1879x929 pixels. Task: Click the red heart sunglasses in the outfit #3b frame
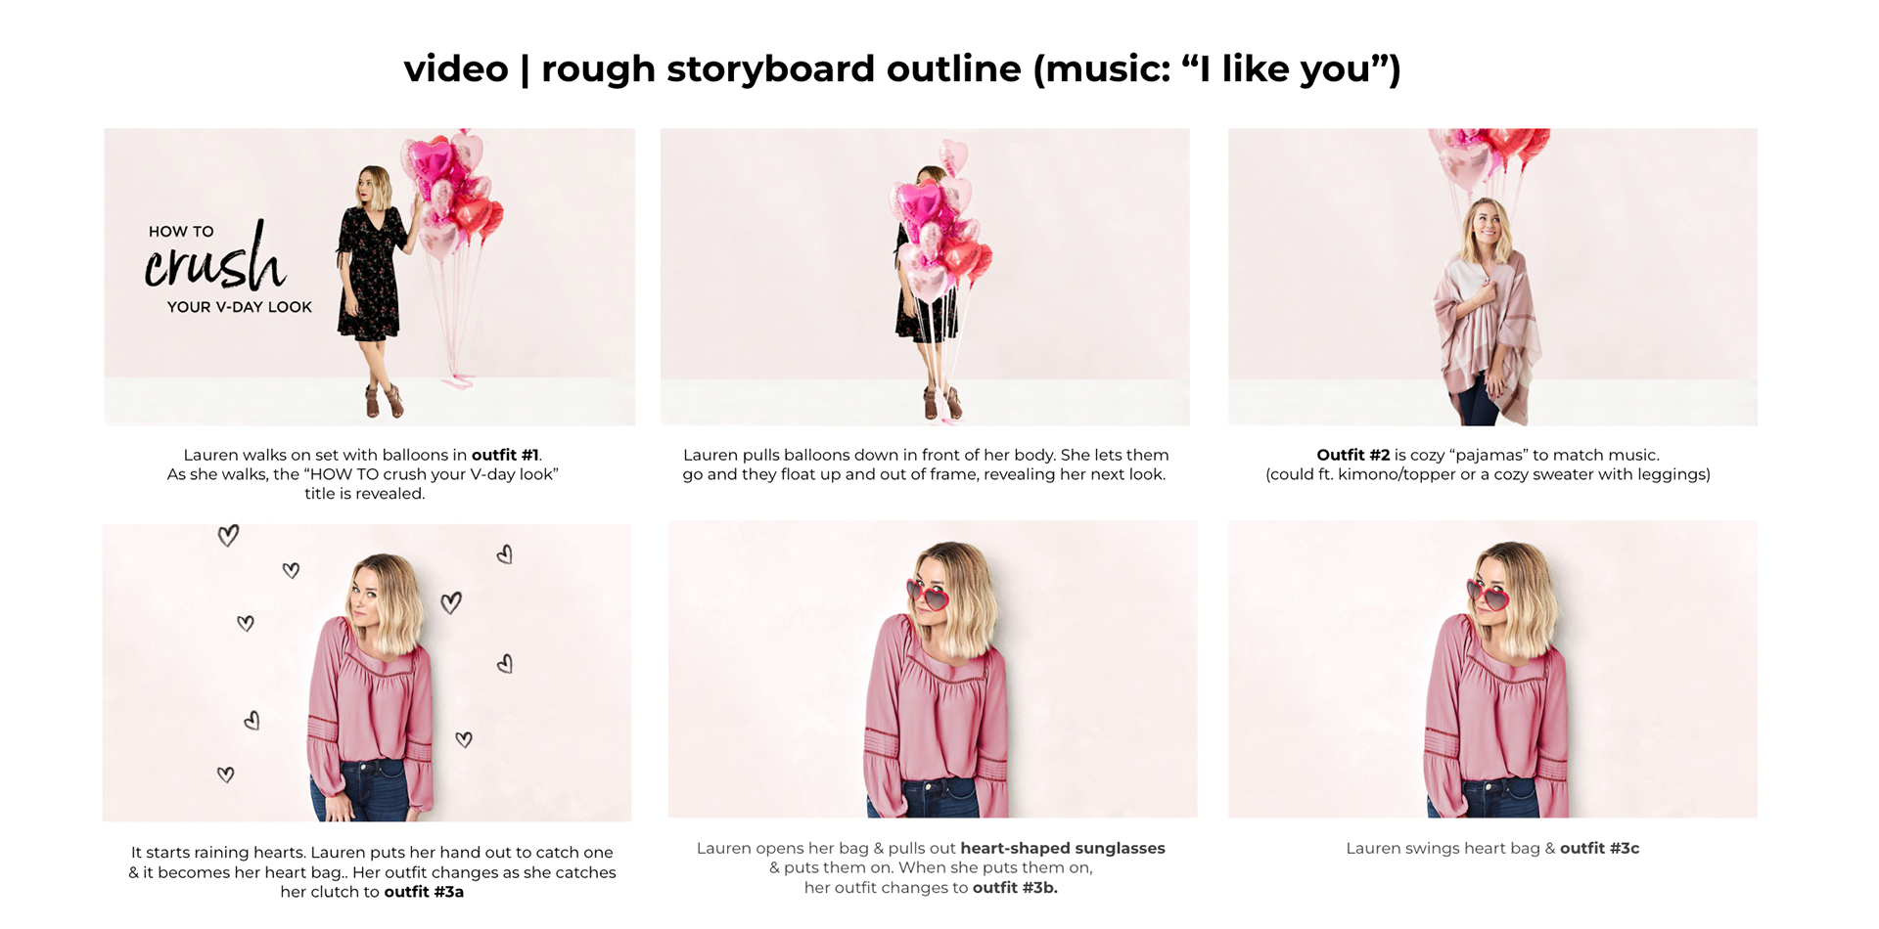pos(928,594)
